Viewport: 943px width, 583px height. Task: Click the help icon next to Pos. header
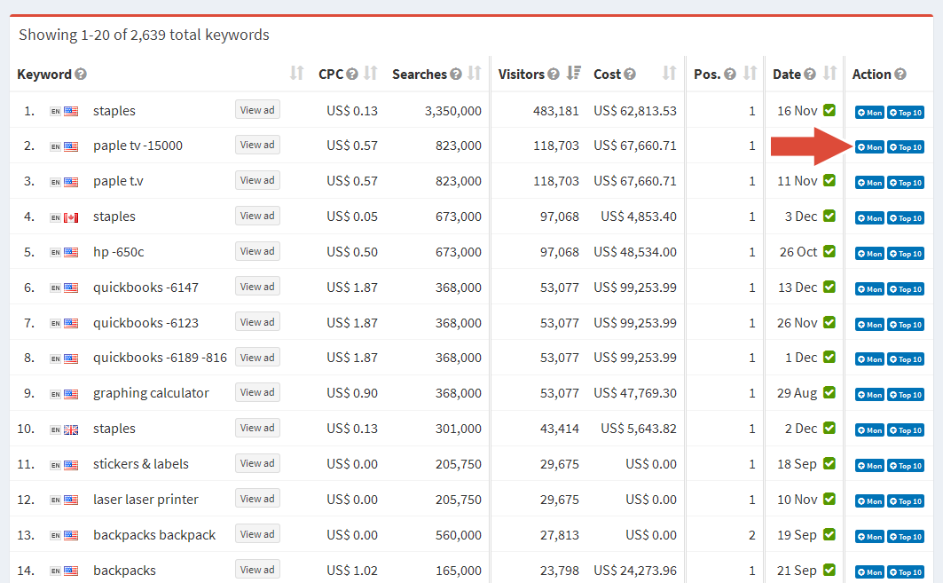730,75
